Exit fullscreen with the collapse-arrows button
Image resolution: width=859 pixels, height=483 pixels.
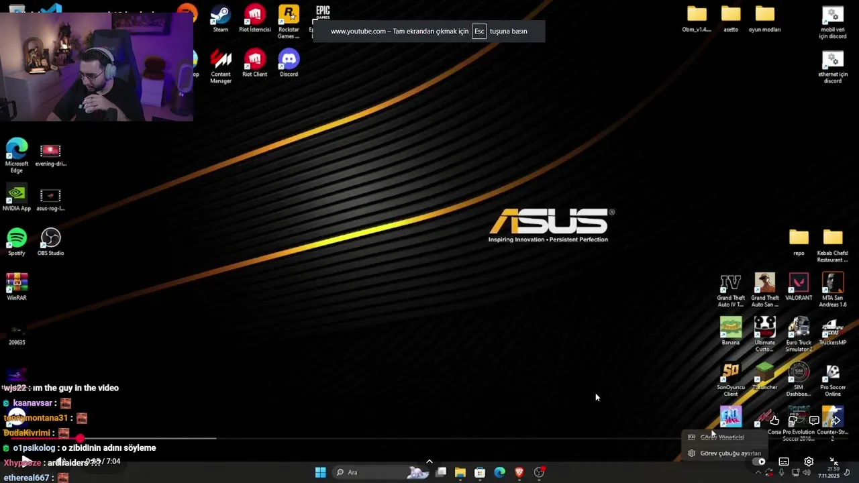pyautogui.click(x=833, y=462)
